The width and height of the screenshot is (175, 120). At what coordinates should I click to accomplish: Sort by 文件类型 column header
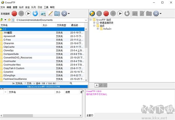[x=63, y=25]
